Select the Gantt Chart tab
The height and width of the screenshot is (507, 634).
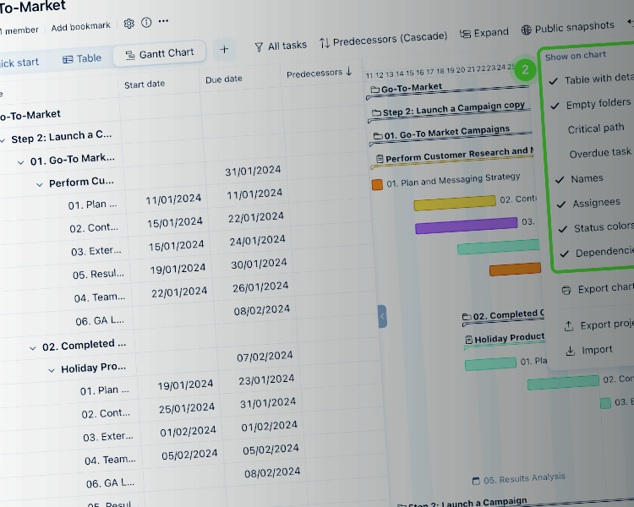pos(159,53)
